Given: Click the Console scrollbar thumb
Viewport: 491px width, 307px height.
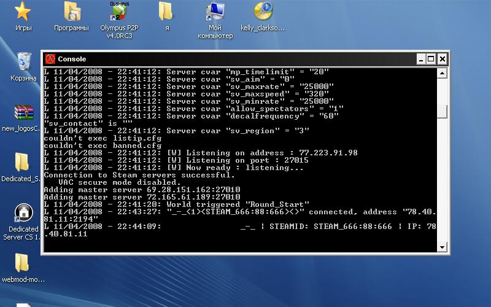Looking at the screenshot, I should (442, 112).
